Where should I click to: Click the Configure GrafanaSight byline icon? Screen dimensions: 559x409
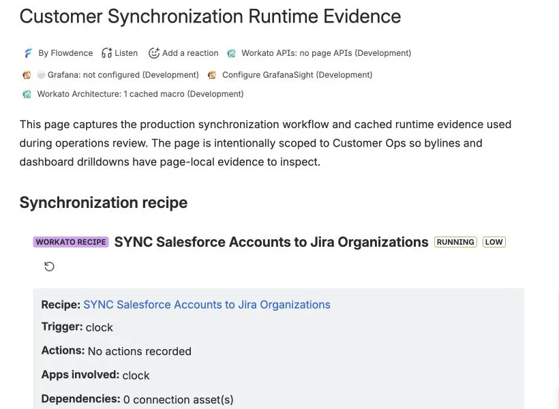click(212, 75)
